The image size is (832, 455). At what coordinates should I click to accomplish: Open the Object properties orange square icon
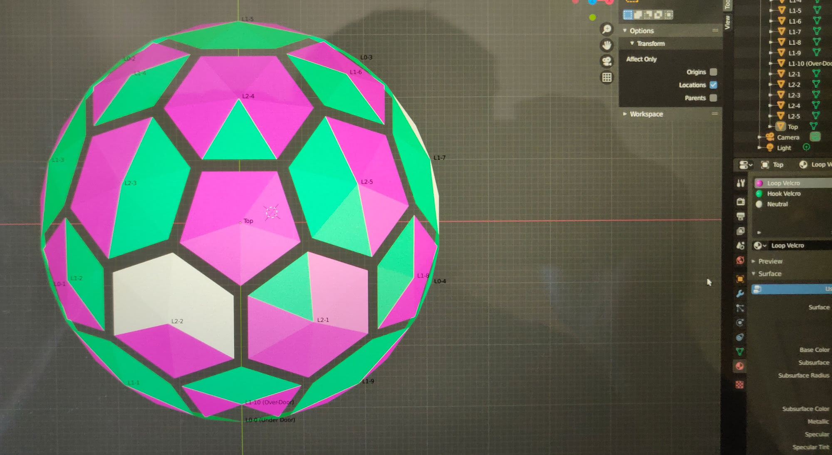740,279
